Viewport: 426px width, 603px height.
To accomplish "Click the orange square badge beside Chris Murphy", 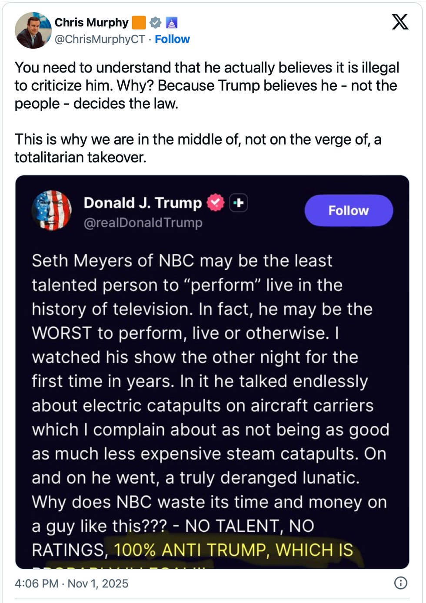I will click(x=139, y=23).
